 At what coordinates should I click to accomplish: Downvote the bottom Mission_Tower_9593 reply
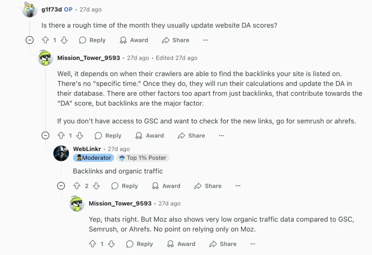pos(112,244)
